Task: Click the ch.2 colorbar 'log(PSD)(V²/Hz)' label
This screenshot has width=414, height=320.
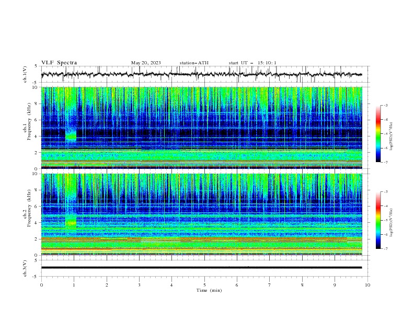Action: [391, 222]
